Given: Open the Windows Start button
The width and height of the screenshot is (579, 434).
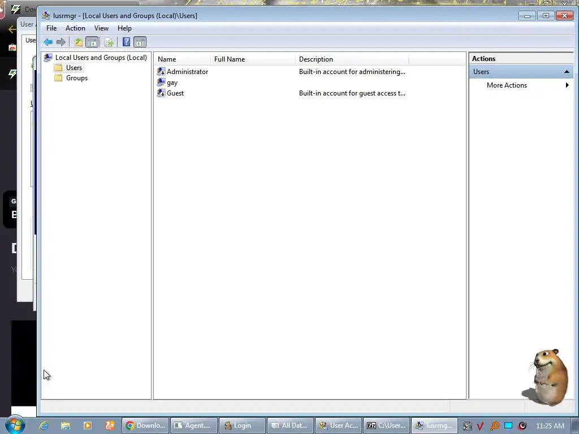Looking at the screenshot, I should click(x=15, y=425).
